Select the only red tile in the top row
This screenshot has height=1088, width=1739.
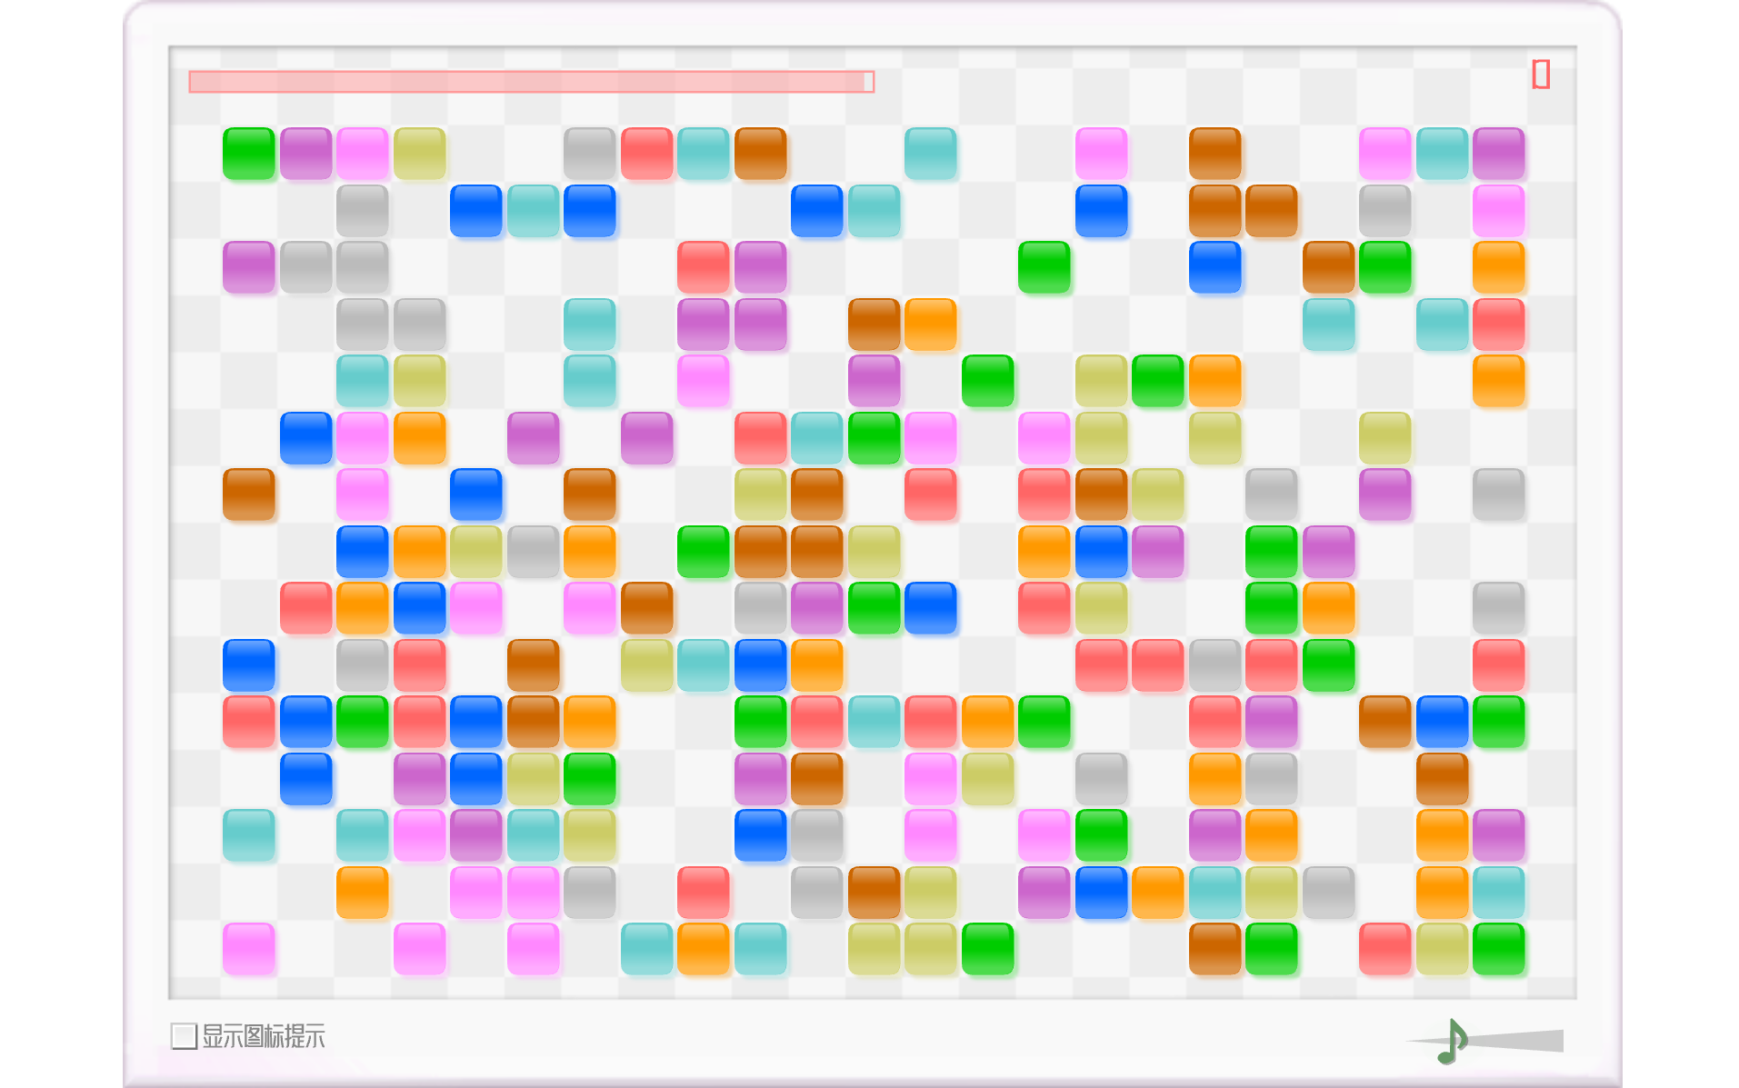(x=646, y=153)
